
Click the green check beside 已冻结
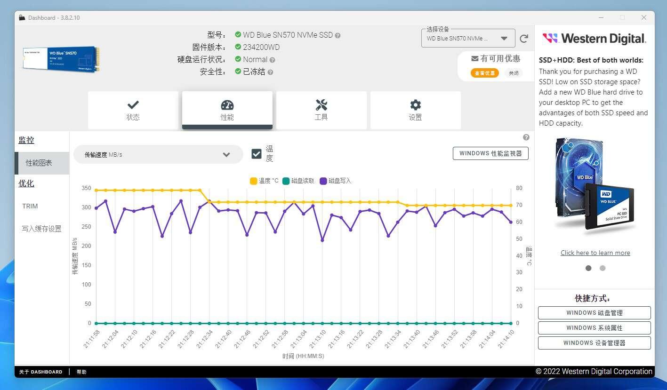click(x=238, y=71)
